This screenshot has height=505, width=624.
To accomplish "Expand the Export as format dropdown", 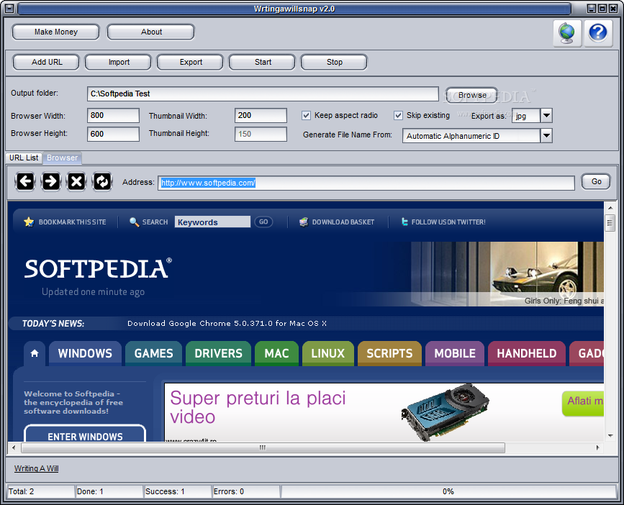I will click(x=547, y=116).
